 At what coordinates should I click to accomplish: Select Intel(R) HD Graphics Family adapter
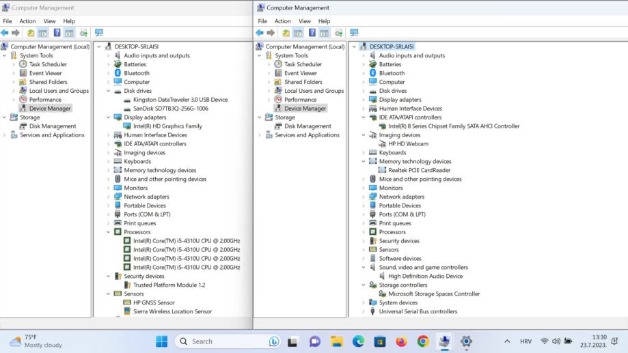167,126
